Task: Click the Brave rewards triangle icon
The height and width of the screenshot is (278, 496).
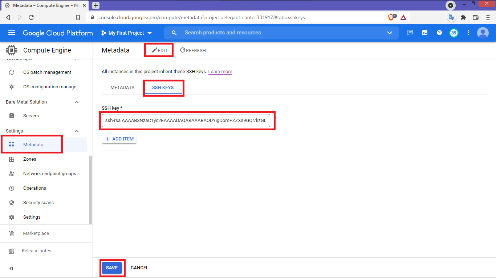Action: (x=403, y=17)
